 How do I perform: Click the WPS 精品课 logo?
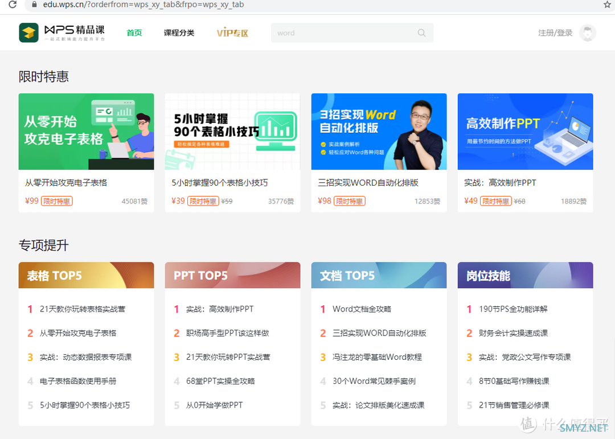pyautogui.click(x=62, y=32)
